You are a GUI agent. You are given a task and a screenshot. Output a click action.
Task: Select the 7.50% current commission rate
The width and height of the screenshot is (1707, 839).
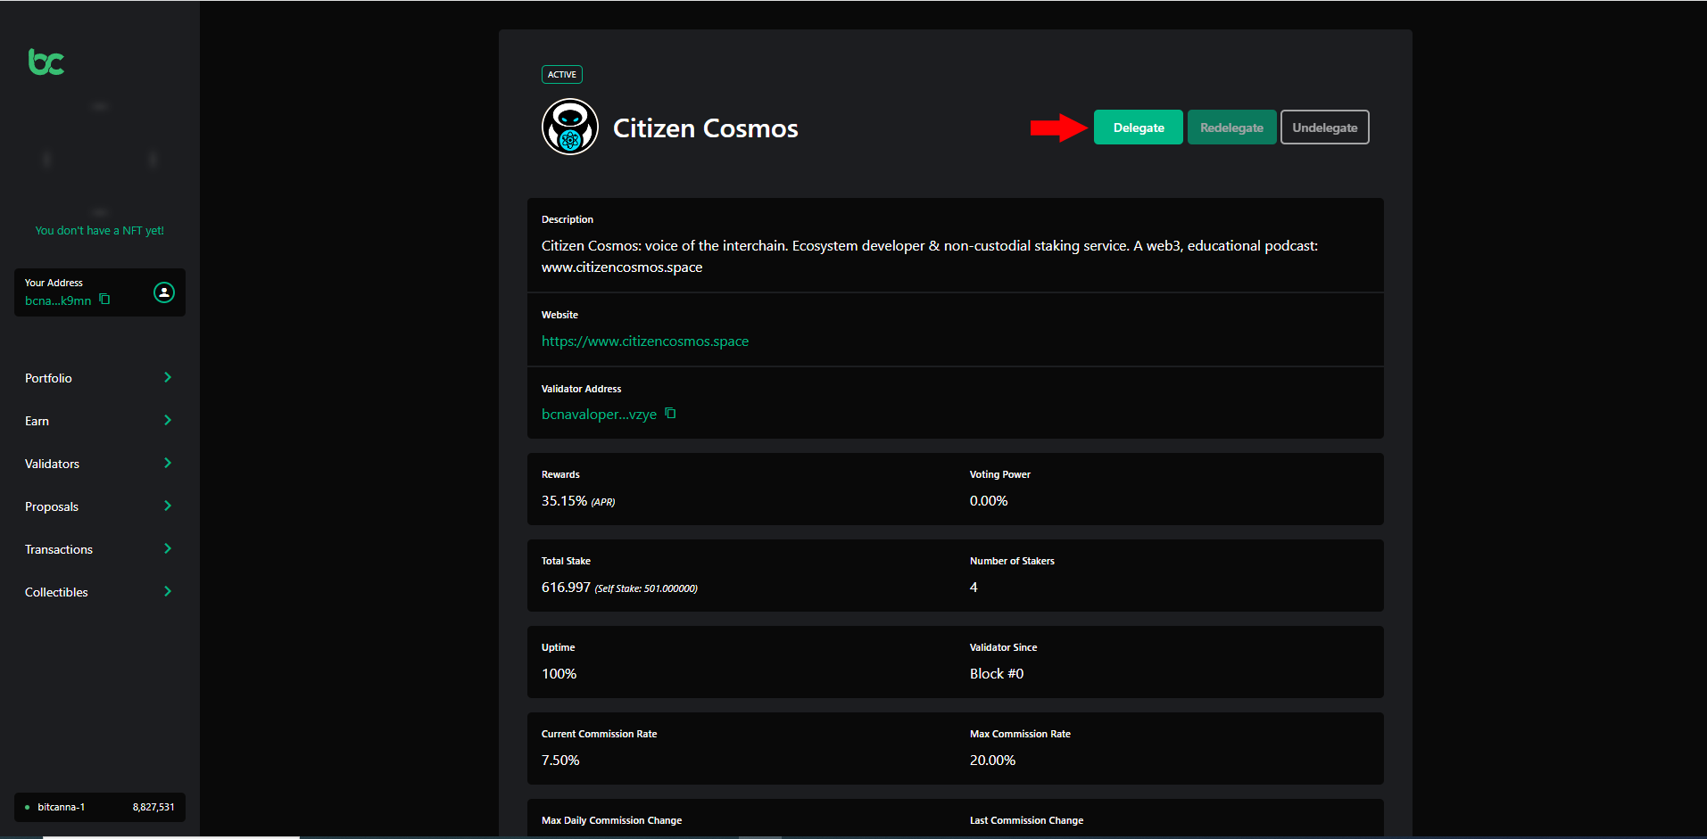click(560, 761)
